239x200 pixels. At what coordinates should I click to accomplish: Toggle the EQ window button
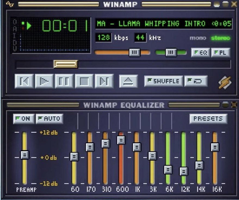point(200,53)
